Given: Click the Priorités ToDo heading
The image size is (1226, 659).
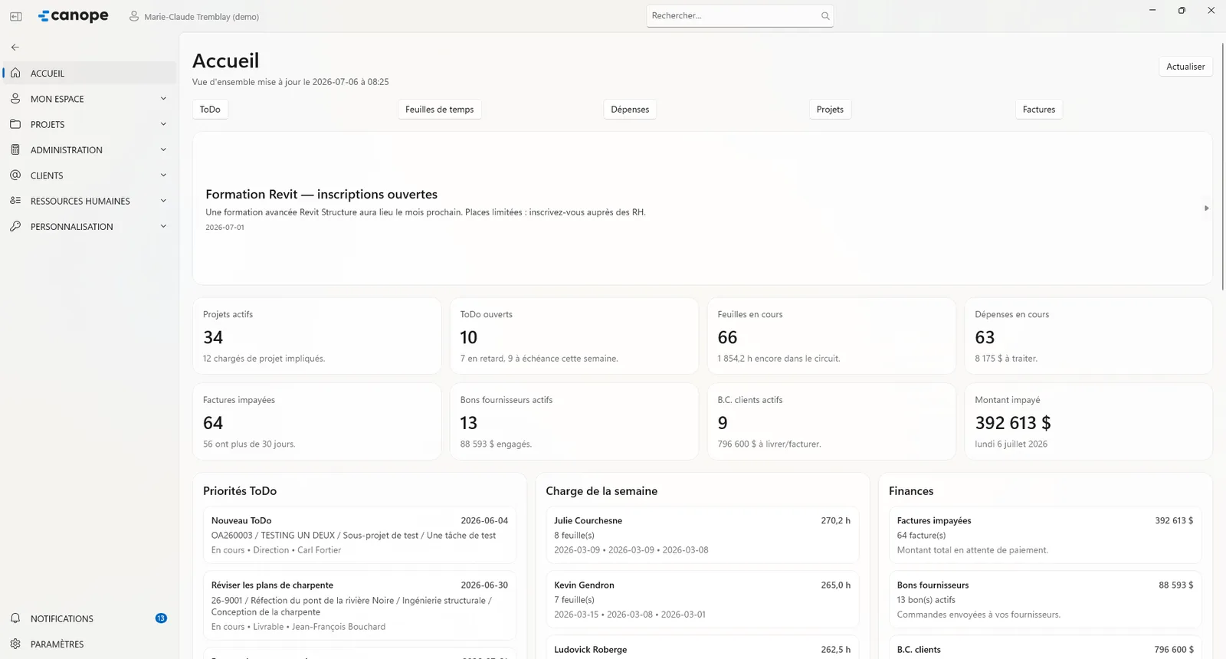Looking at the screenshot, I should [x=240, y=491].
